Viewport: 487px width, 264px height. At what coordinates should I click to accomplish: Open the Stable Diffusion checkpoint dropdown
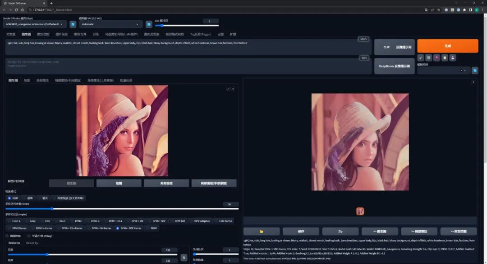click(35, 24)
